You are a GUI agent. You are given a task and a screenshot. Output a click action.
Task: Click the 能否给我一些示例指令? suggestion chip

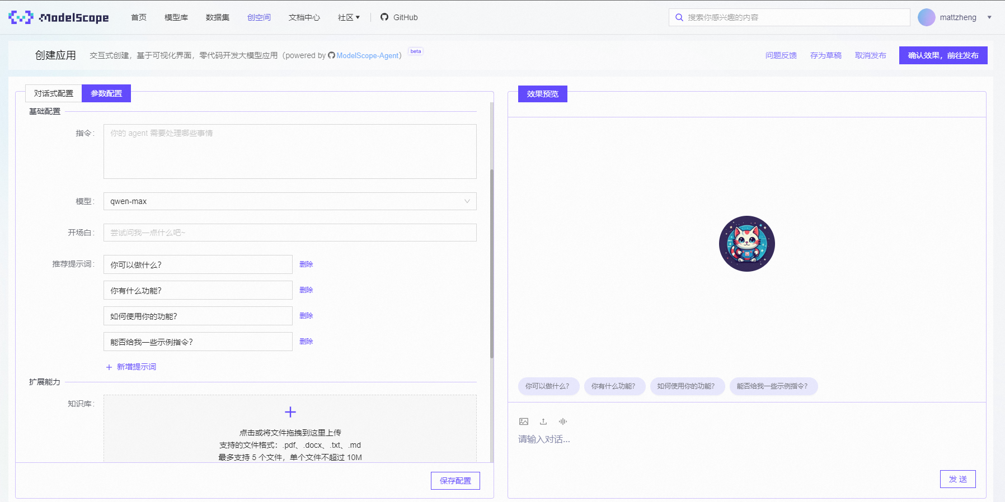pos(773,386)
